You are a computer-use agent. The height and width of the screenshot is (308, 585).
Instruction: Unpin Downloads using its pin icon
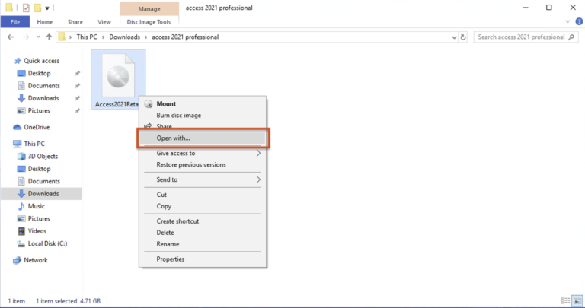77,98
